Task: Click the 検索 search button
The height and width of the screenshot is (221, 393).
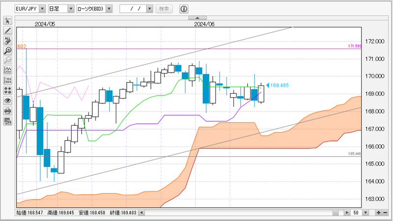Action: click(x=164, y=9)
